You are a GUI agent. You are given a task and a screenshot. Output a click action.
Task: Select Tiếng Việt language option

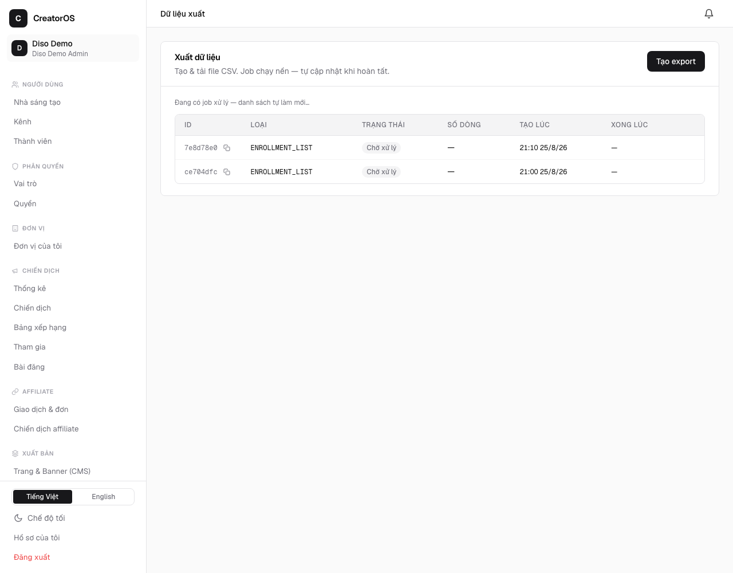[42, 497]
